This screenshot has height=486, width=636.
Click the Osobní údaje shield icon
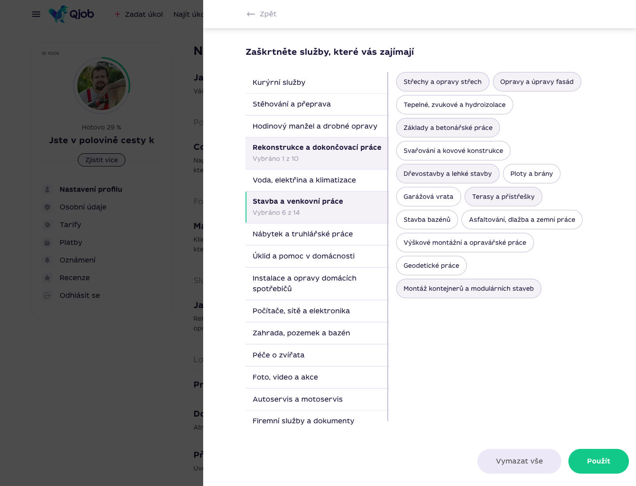[47, 207]
